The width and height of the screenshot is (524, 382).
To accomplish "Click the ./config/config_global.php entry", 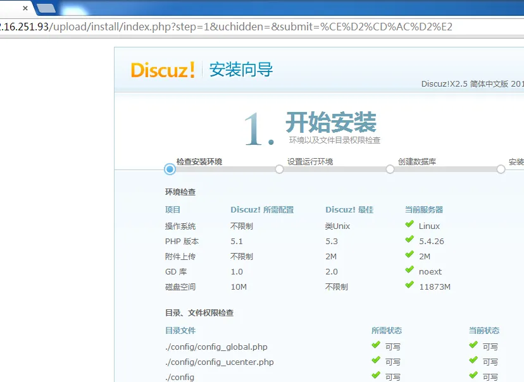I will pyautogui.click(x=216, y=347).
